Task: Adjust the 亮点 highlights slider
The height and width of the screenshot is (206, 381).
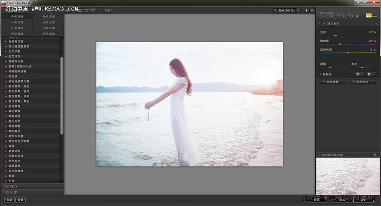Action: tap(362, 67)
